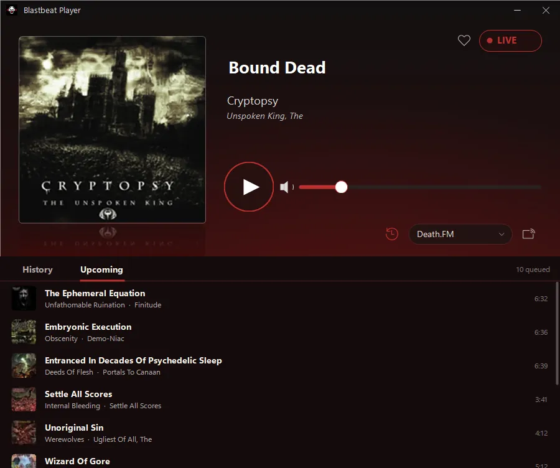This screenshot has width=560, height=468.
Task: Click the 6:39 duration value
Action: point(541,366)
